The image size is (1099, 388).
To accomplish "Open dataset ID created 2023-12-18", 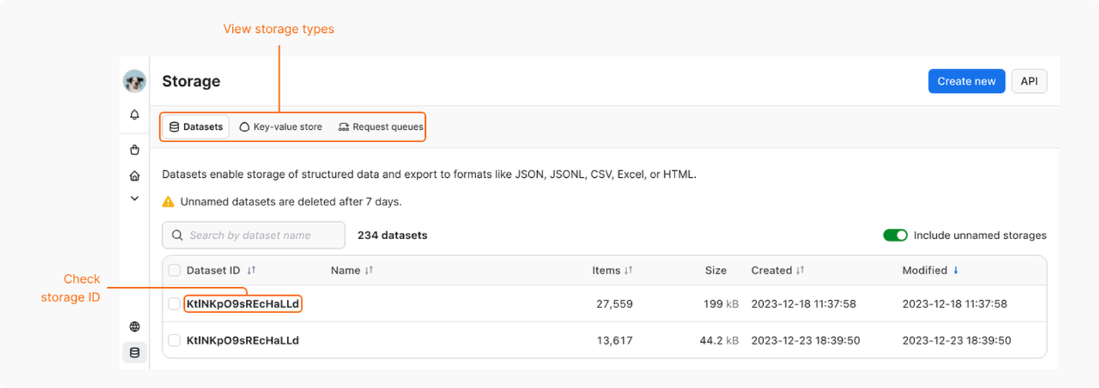I will [242, 304].
